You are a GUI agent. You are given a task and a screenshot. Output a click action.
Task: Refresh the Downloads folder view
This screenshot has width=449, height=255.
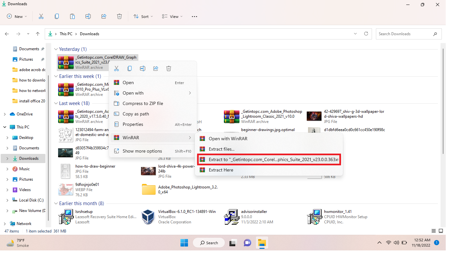coord(366,34)
